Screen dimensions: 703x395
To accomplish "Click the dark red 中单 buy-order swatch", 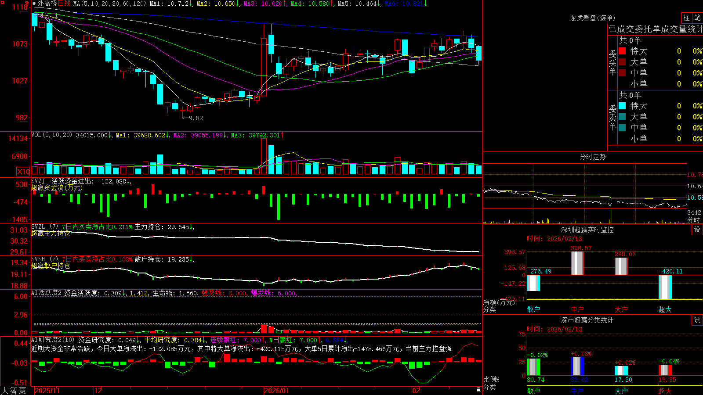I will click(x=622, y=73).
